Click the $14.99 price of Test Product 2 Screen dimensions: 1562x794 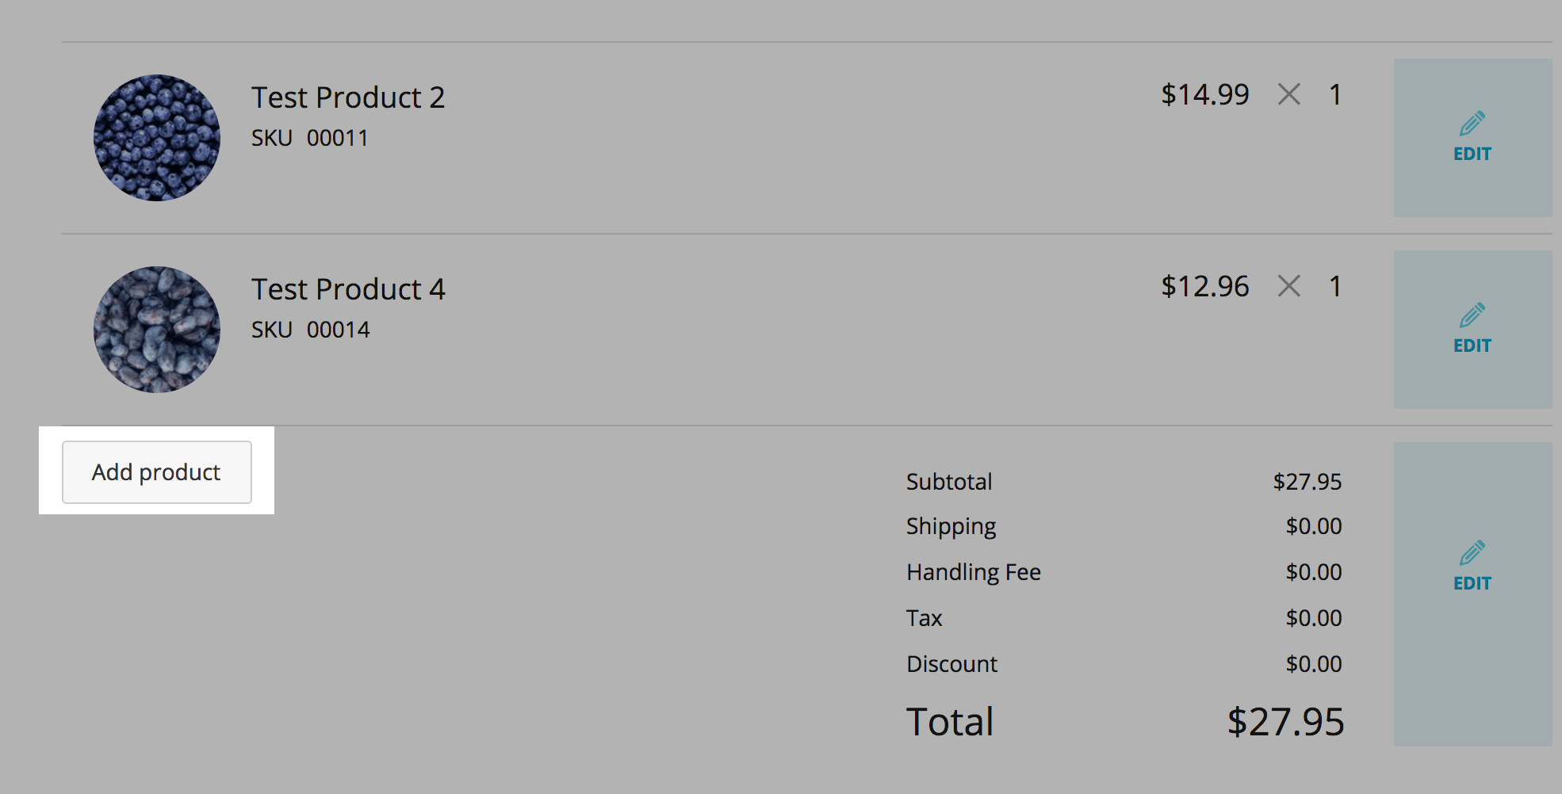[x=1204, y=94]
